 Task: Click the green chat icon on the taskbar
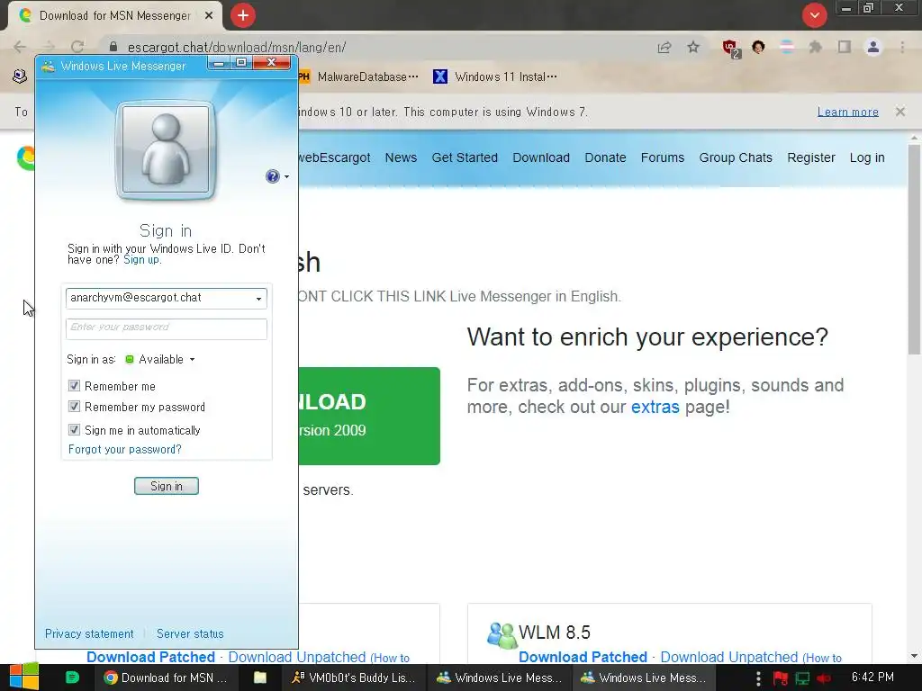(72, 678)
